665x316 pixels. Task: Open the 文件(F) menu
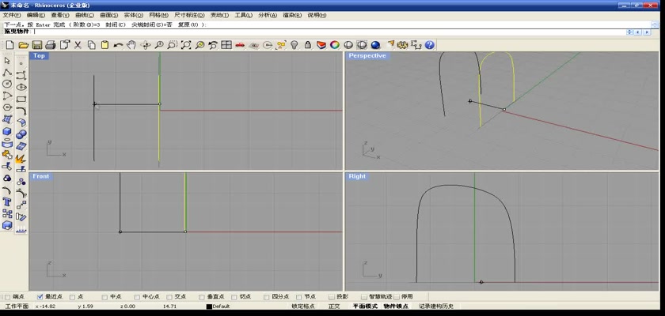point(11,15)
